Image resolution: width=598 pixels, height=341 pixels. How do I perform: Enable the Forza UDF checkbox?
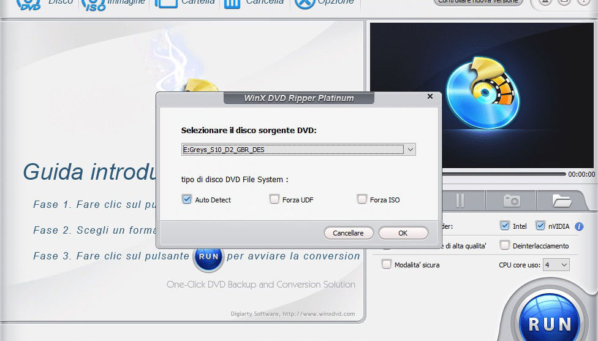click(274, 199)
